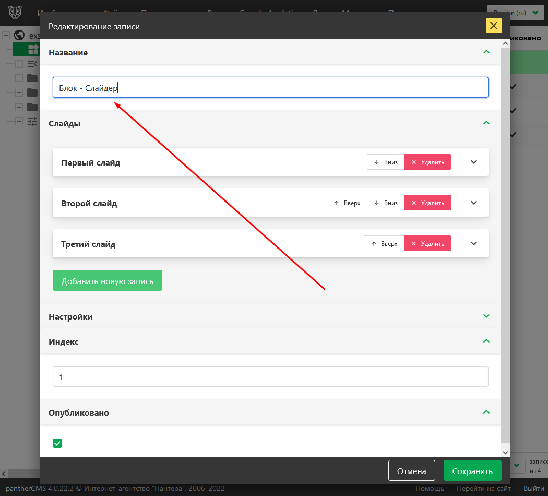548x496 pixels.
Task: Expand the Второй слайд chevron
Action: (x=474, y=203)
